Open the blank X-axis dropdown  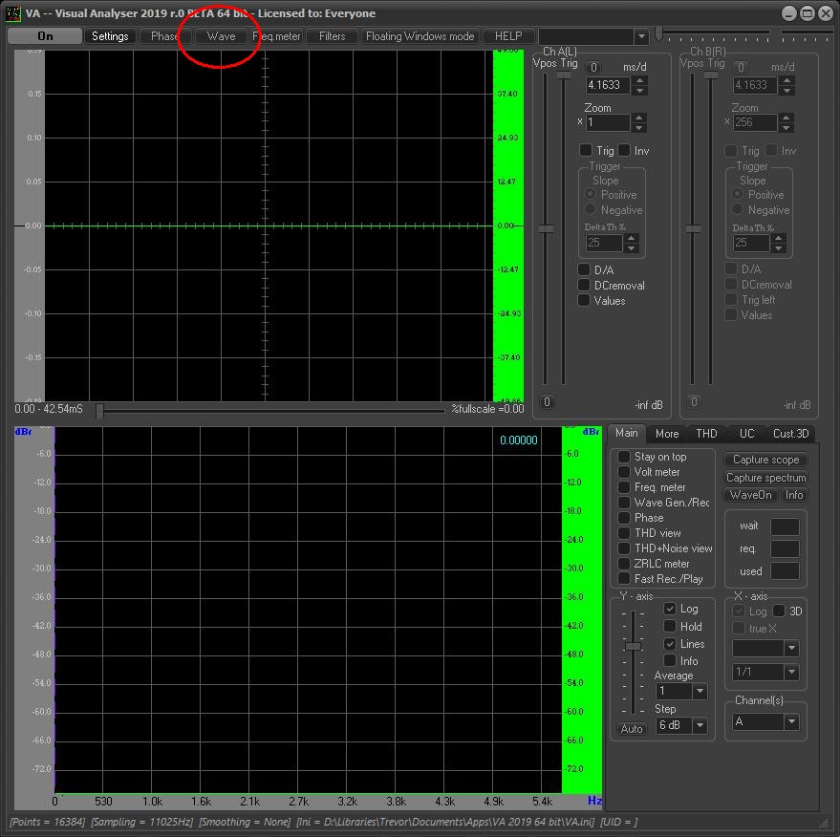click(791, 649)
